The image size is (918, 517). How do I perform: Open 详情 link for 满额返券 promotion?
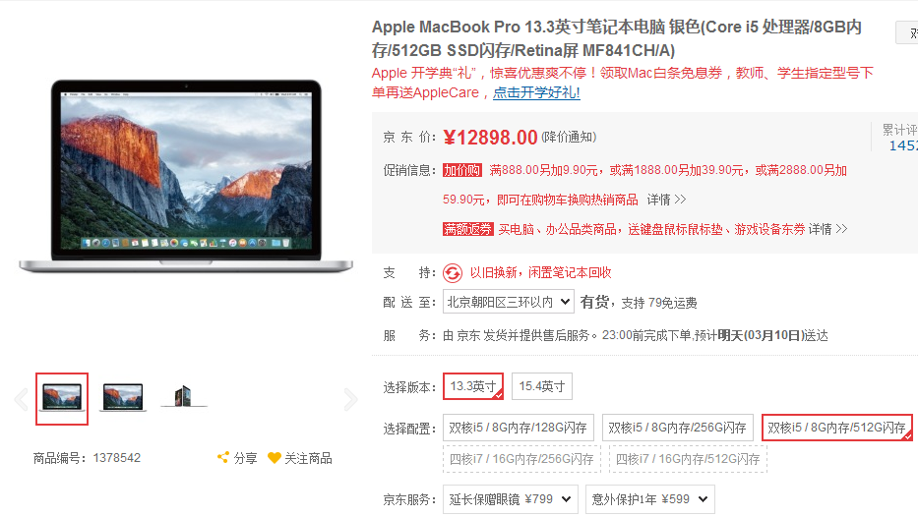827,229
